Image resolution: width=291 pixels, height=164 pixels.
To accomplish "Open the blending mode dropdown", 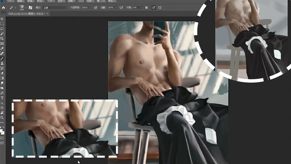I will pyautogui.click(x=55, y=8).
